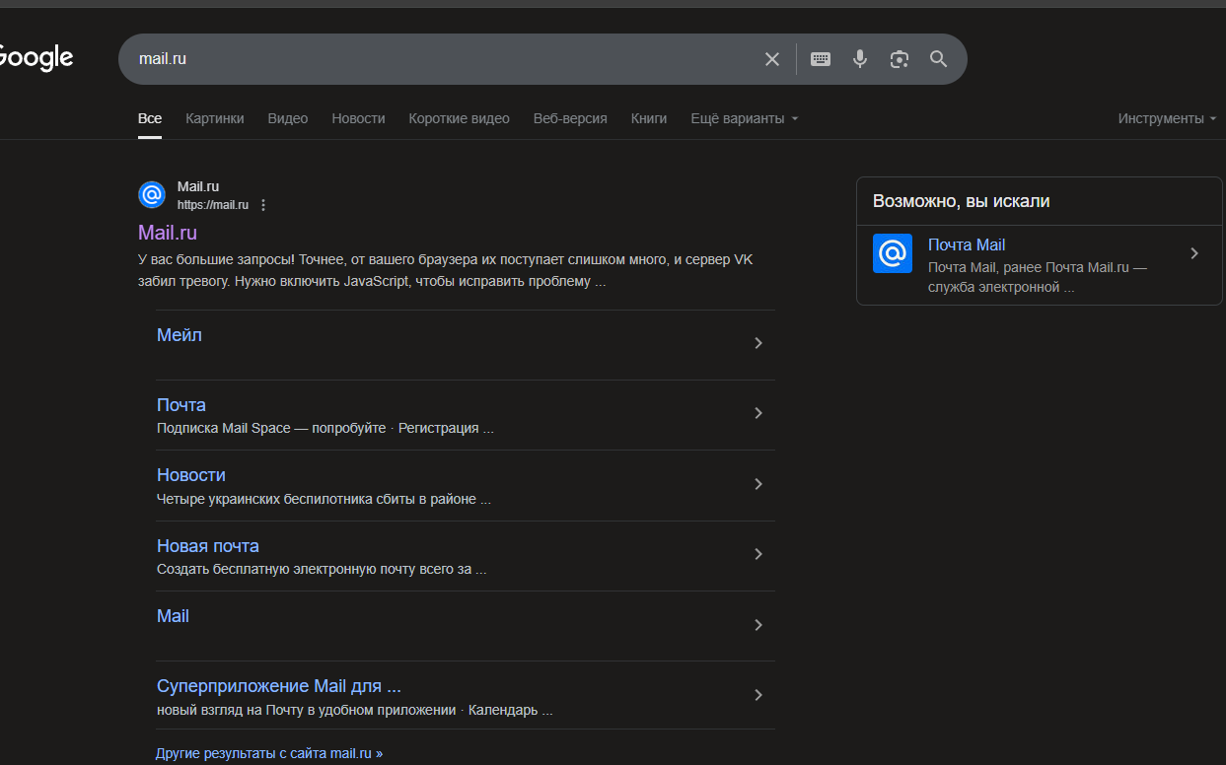The height and width of the screenshot is (765, 1226).
Task: Expand the Мейл sitelink chevron
Action: (758, 343)
